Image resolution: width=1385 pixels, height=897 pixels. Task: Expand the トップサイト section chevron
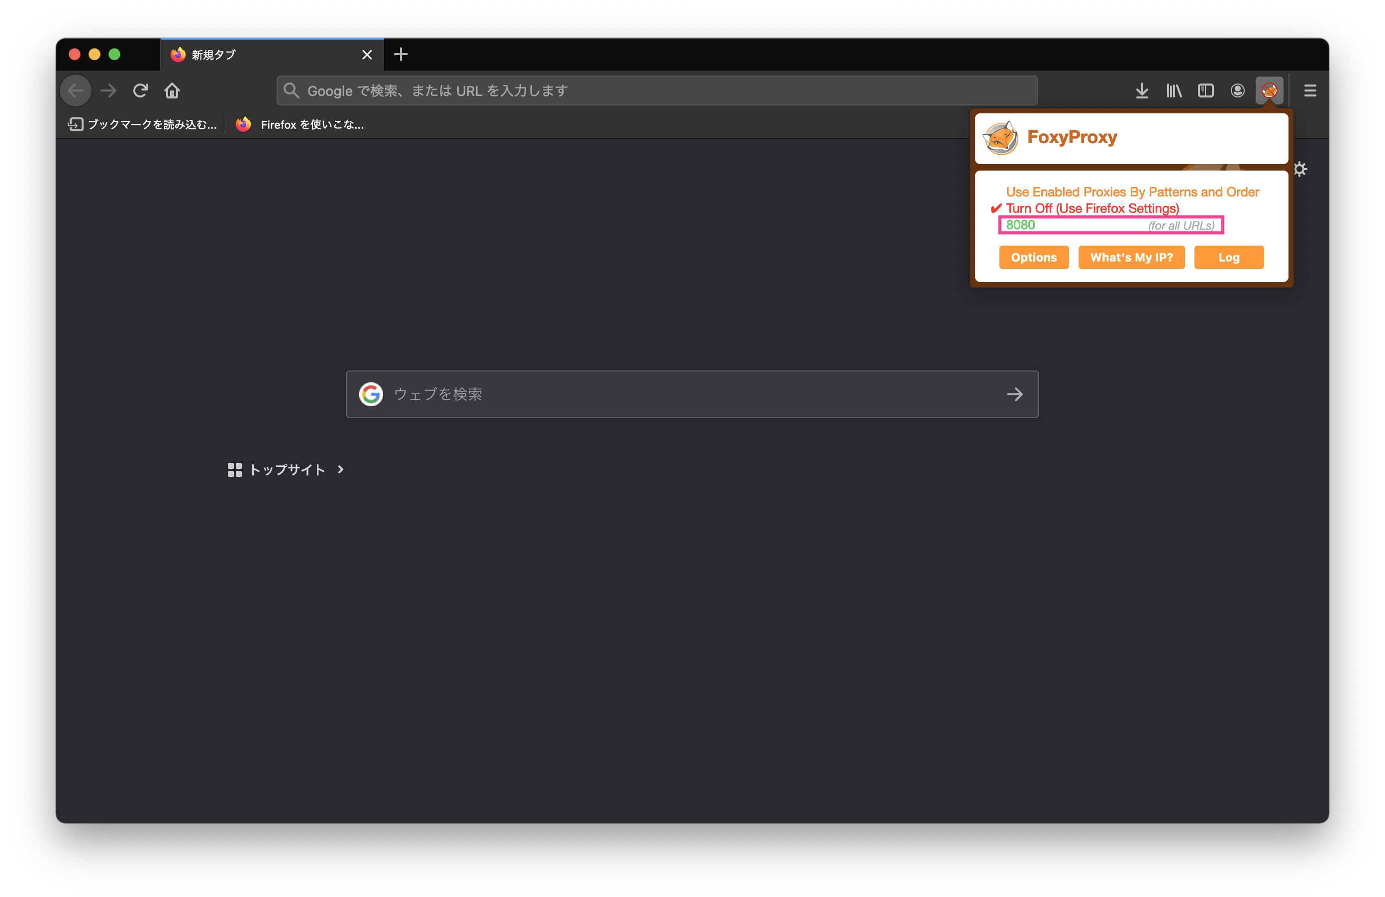coord(341,470)
